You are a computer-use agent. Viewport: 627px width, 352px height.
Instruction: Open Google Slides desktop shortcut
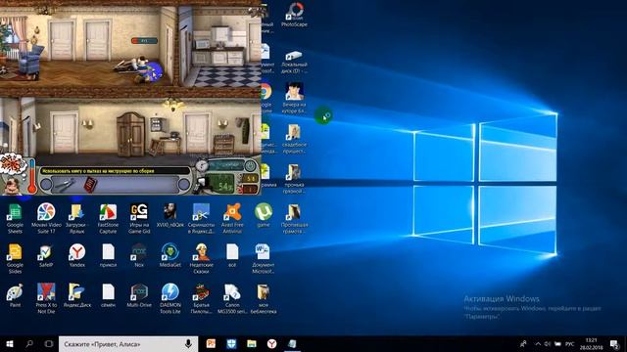point(15,258)
